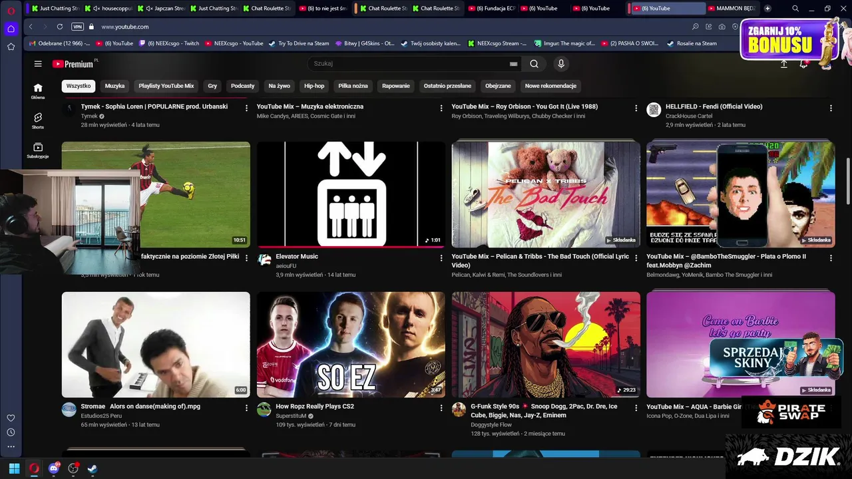Select the Playlisty YouTube Mix chip
The width and height of the screenshot is (852, 479).
[x=166, y=86]
